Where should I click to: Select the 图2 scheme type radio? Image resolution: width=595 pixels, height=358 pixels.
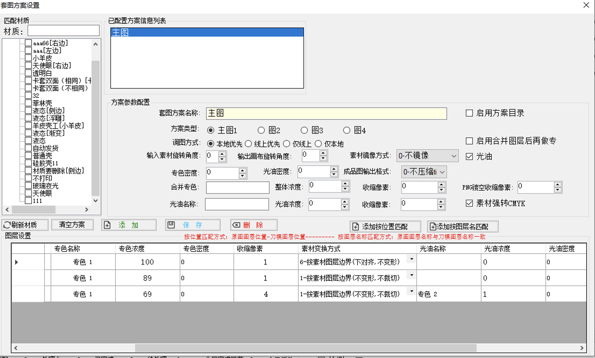(261, 130)
